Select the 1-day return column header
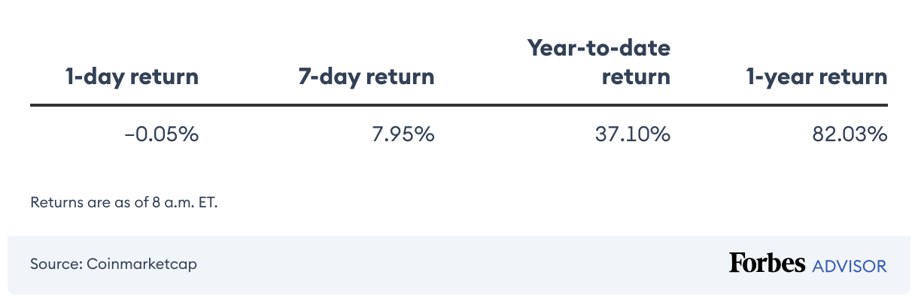The width and height of the screenshot is (918, 302). [x=132, y=77]
